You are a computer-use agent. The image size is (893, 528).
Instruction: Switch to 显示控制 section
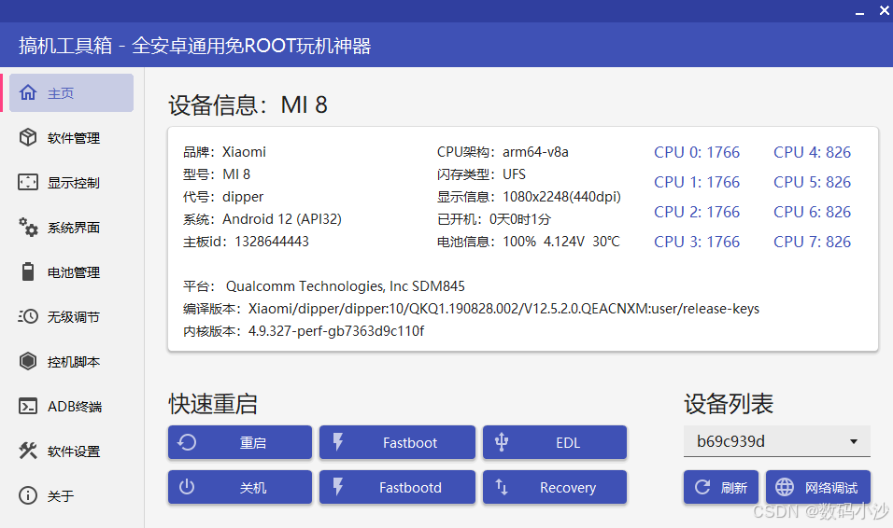71,183
